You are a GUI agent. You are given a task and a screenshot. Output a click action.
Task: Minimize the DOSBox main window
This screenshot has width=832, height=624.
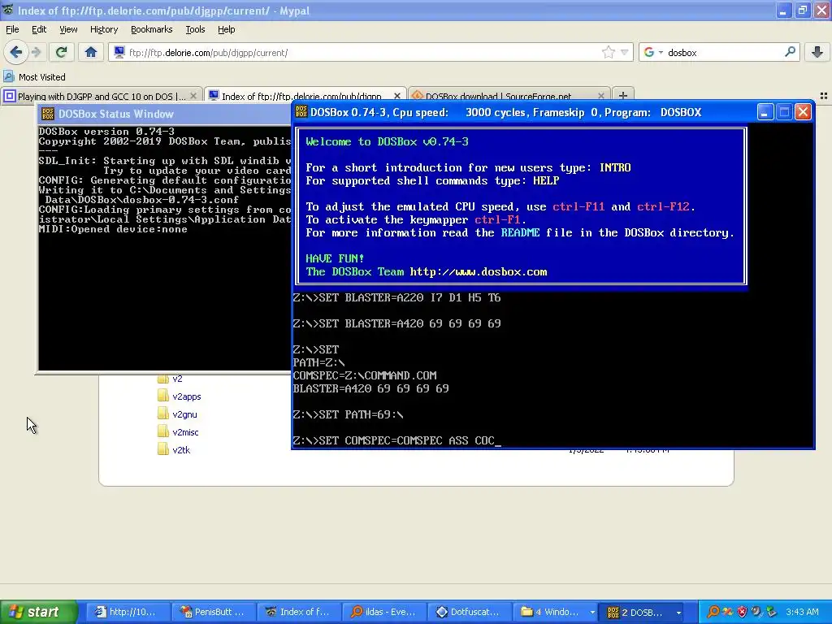765,112
